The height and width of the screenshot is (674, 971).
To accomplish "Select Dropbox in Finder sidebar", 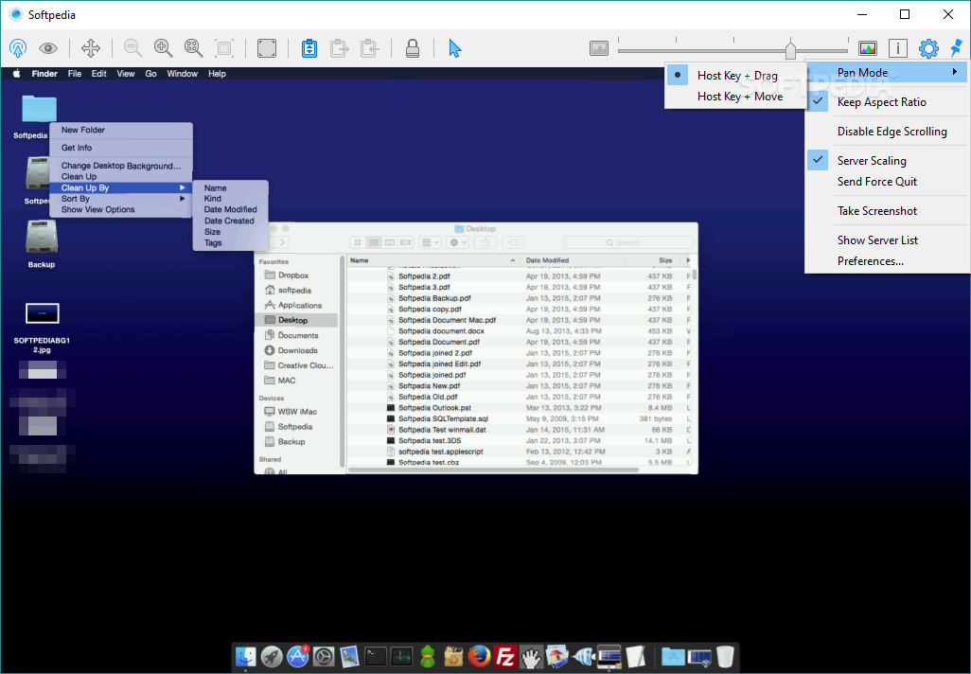I will [297, 275].
